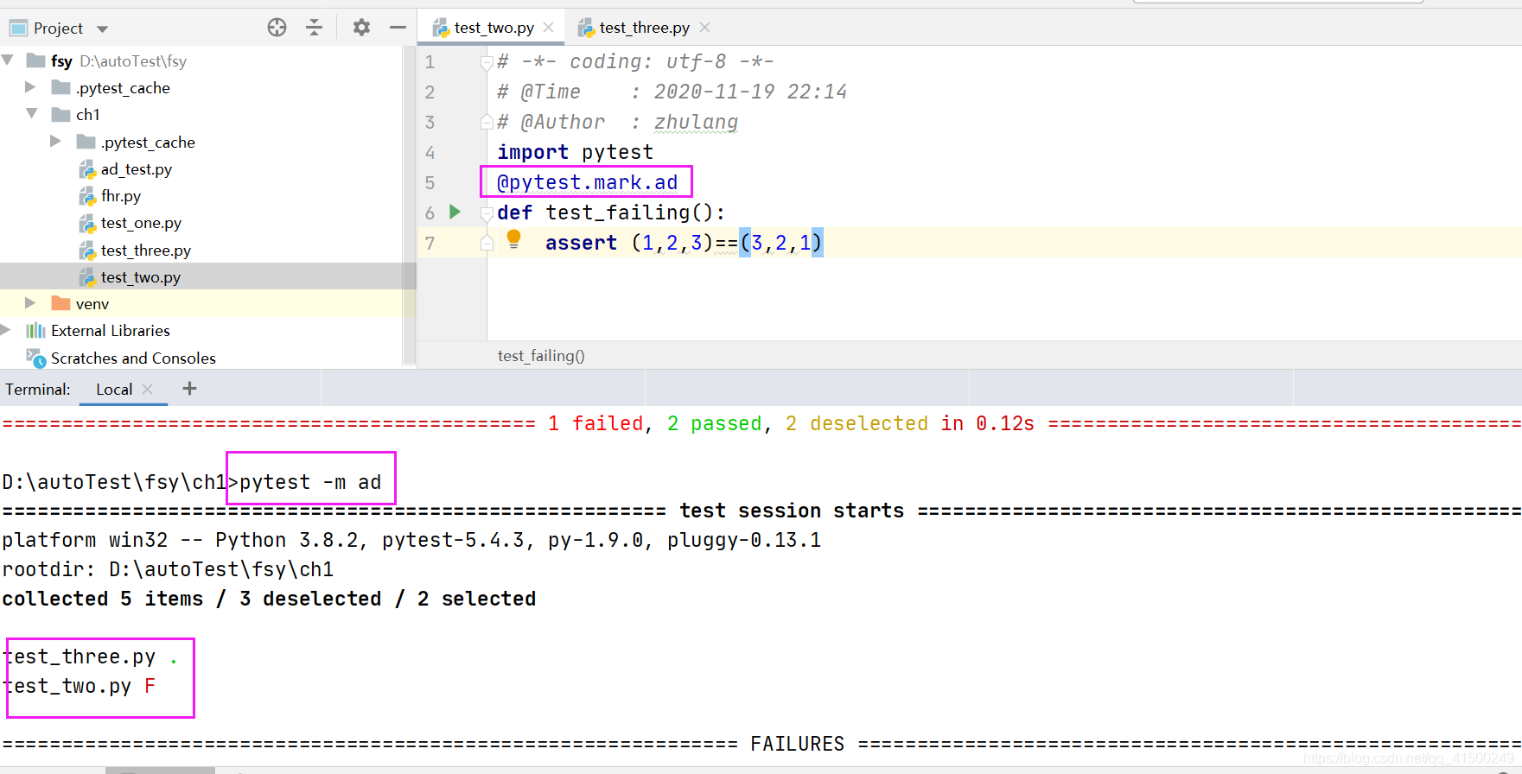This screenshot has width=1522, height=774.
Task: Click test_failing() breadcrumb
Action: 541,356
